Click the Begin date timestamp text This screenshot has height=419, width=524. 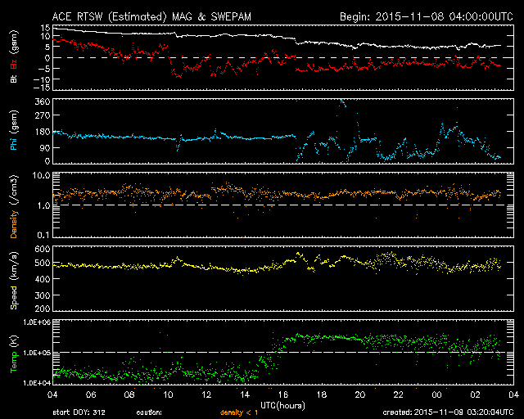[419, 16]
